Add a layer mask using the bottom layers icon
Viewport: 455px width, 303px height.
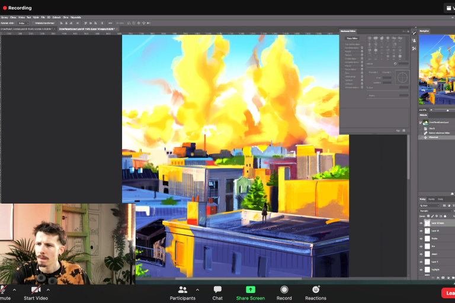pyautogui.click(x=443, y=278)
